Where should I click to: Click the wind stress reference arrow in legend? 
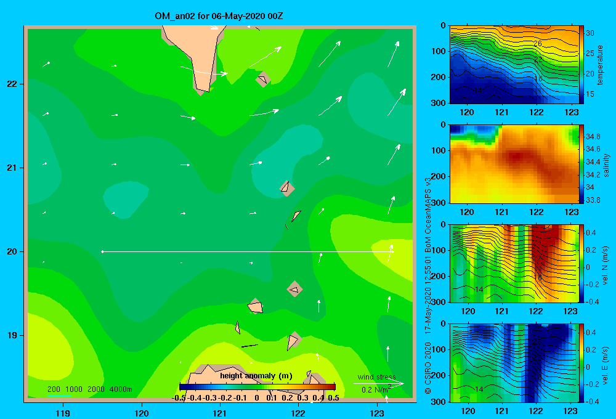379,383
